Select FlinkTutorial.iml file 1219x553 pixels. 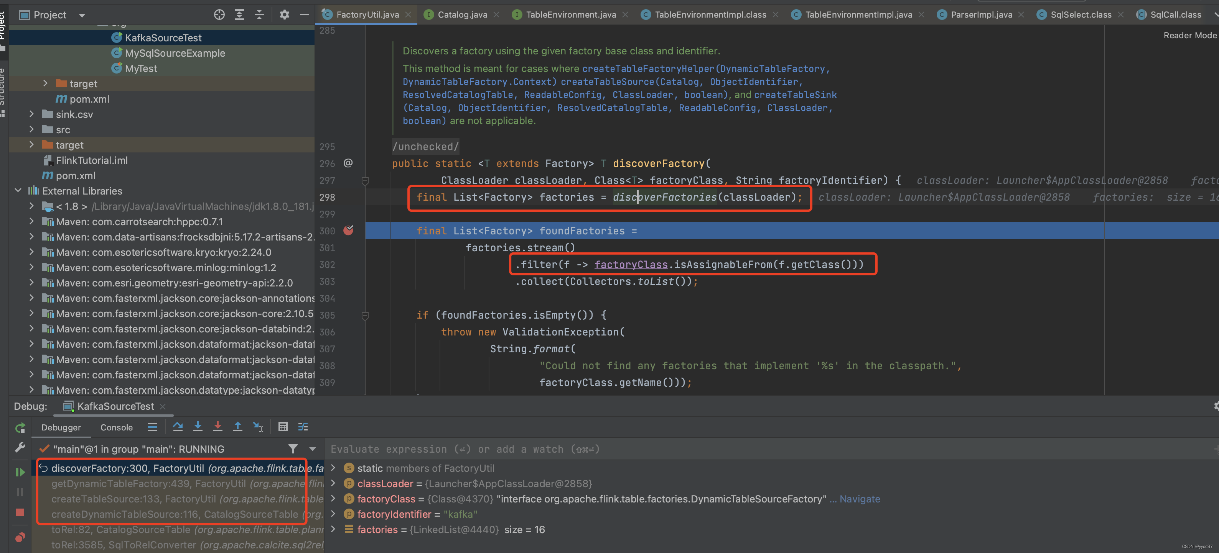click(x=91, y=160)
